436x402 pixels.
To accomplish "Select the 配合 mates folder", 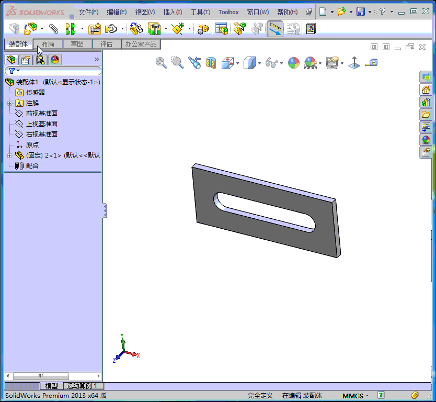I will [32, 165].
